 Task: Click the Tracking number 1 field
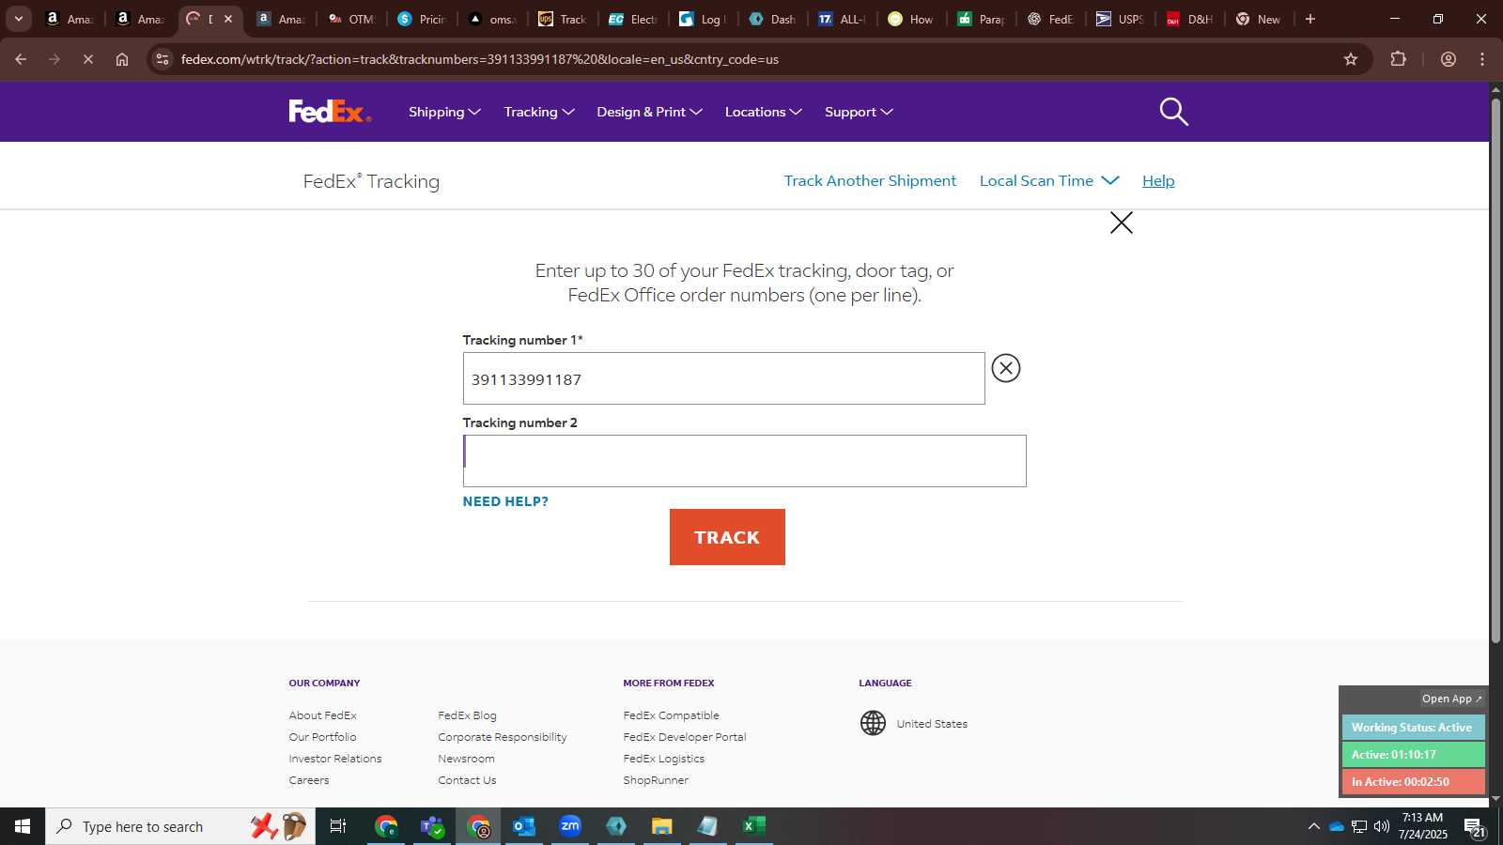click(723, 378)
